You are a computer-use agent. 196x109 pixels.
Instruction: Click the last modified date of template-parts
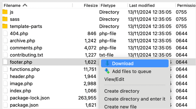coord(150,26)
